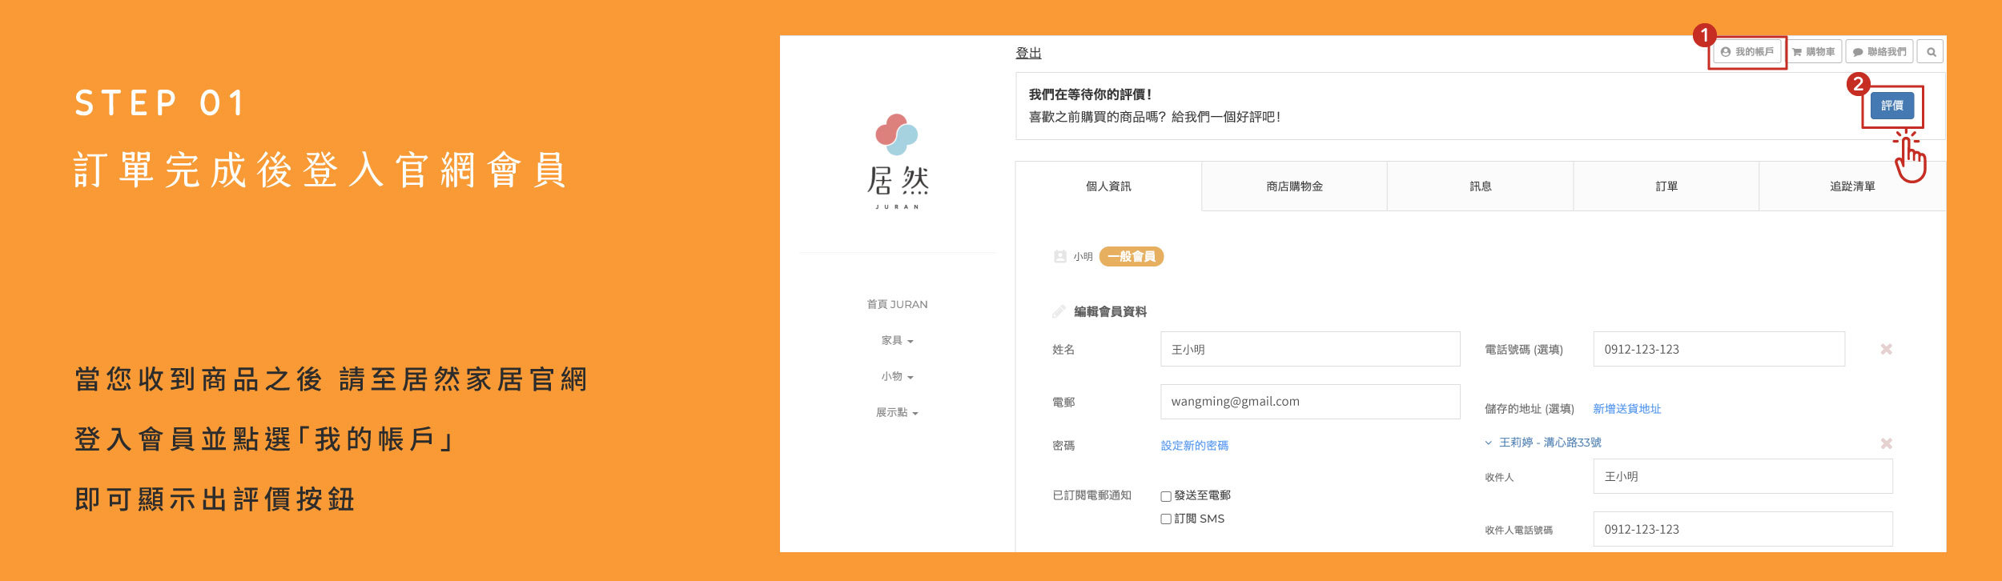The width and height of the screenshot is (2002, 581).
Task: Switch to the 商店購物金 tab
Action: [1294, 186]
